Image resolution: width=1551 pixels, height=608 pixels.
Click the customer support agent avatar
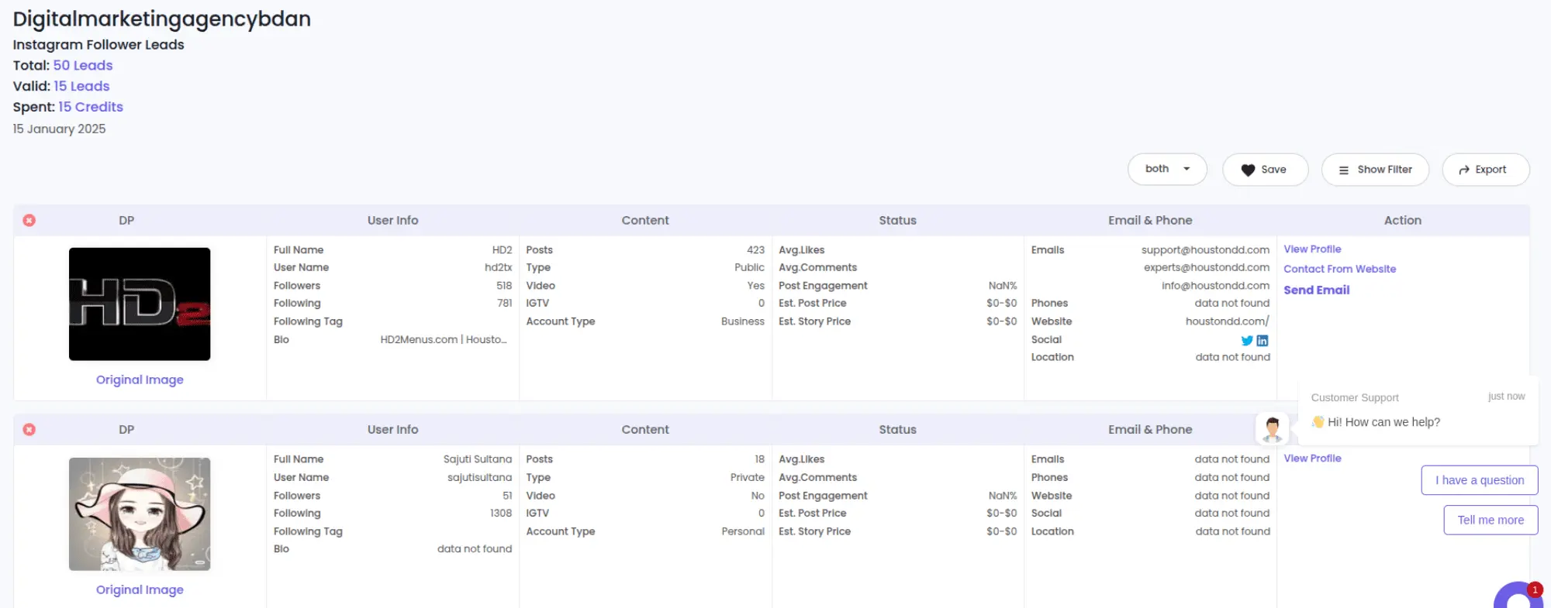[x=1272, y=428]
